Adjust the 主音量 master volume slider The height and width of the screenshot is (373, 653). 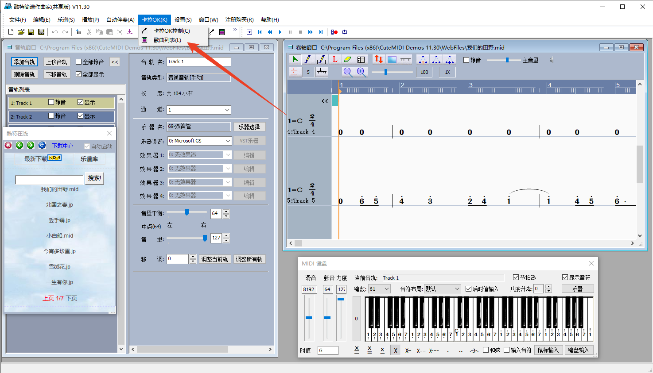coord(507,60)
